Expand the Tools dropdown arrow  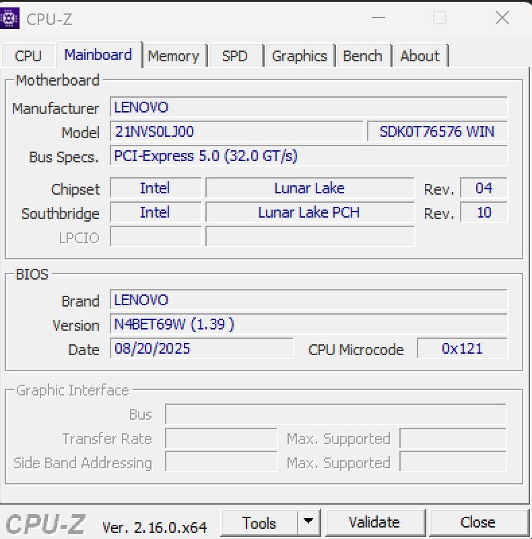point(308,522)
